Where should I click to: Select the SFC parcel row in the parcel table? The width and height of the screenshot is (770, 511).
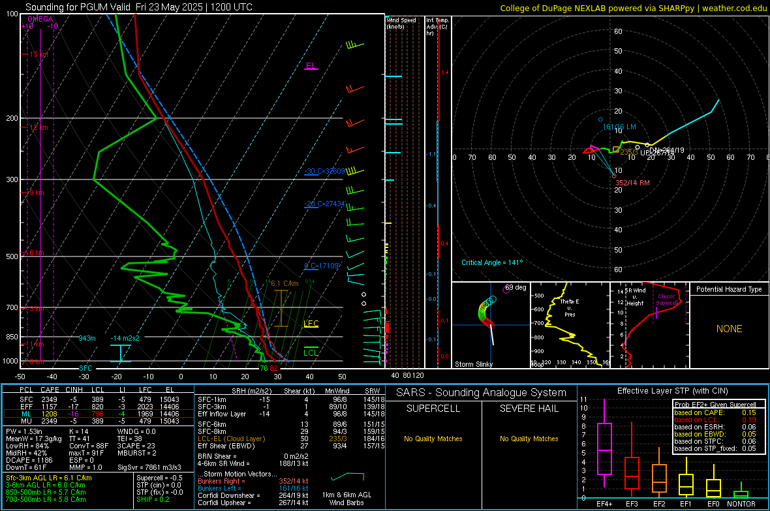pos(99,399)
